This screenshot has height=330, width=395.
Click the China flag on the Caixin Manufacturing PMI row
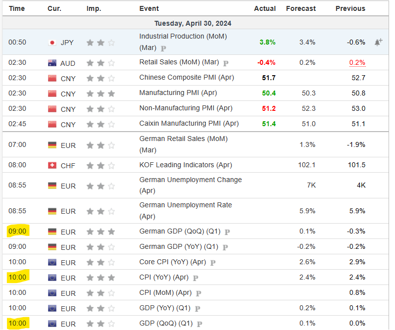pos(52,124)
